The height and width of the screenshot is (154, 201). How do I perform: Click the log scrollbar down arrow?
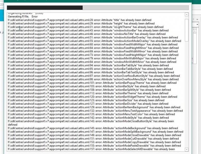[187, 149]
